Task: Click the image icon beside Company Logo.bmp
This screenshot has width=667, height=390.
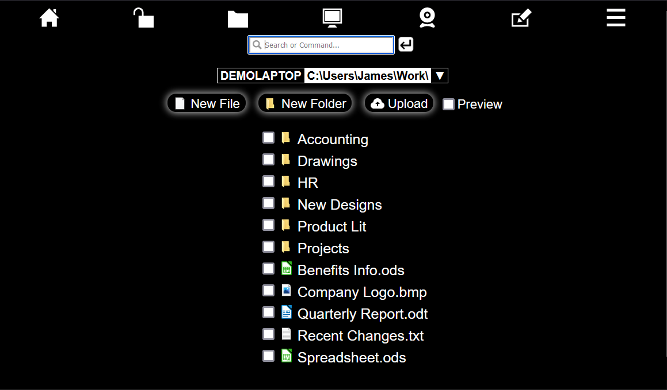Action: coord(286,290)
